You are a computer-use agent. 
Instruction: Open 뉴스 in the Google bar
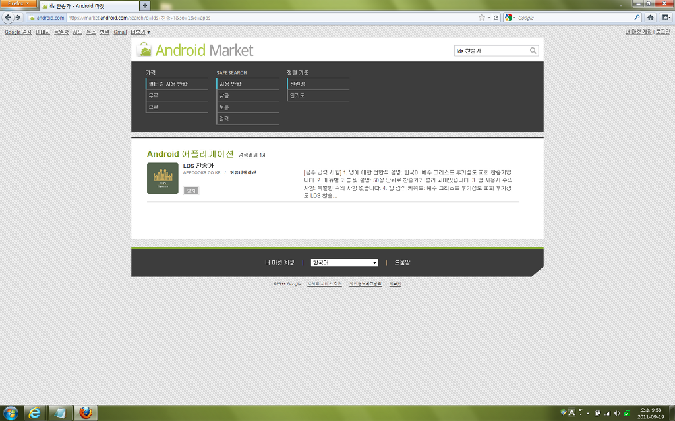point(91,32)
